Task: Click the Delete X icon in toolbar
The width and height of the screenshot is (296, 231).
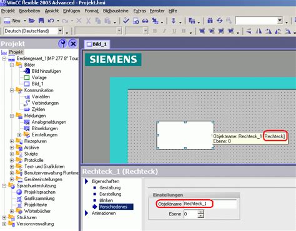Action: [79, 21]
